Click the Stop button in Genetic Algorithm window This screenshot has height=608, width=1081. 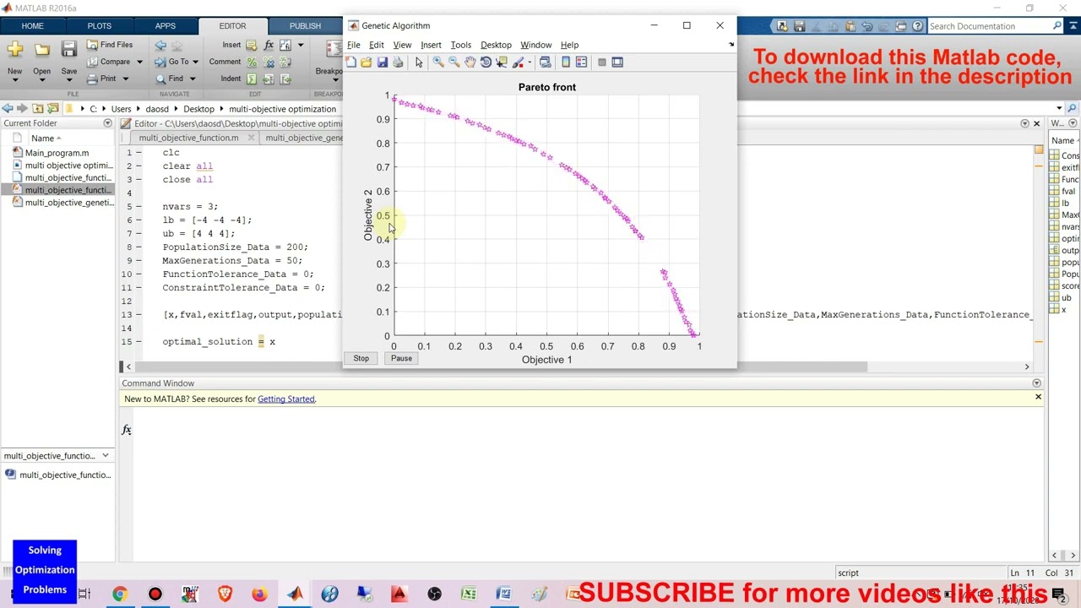(361, 359)
